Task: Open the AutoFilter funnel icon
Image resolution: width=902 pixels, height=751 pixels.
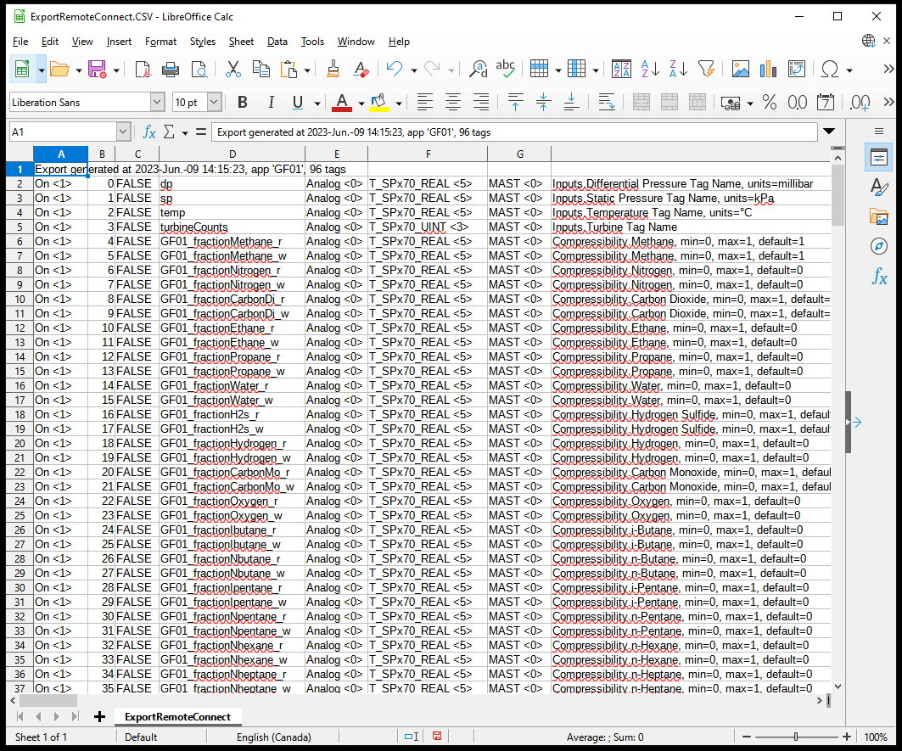Action: 706,70
